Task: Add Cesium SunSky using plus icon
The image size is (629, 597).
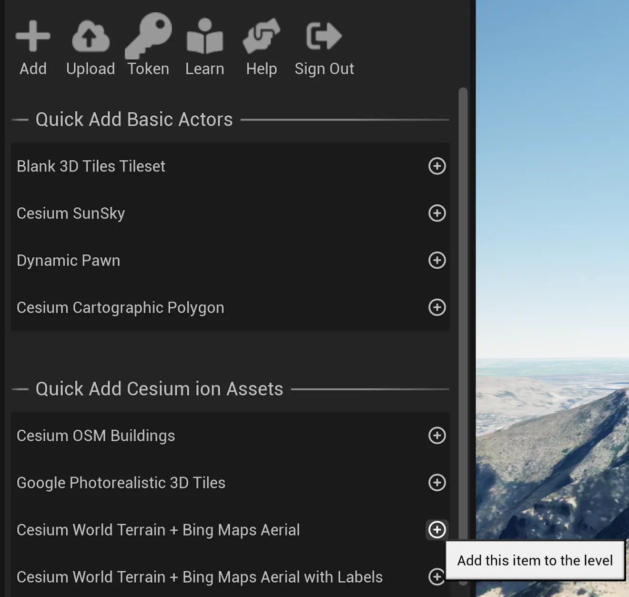Action: tap(437, 213)
